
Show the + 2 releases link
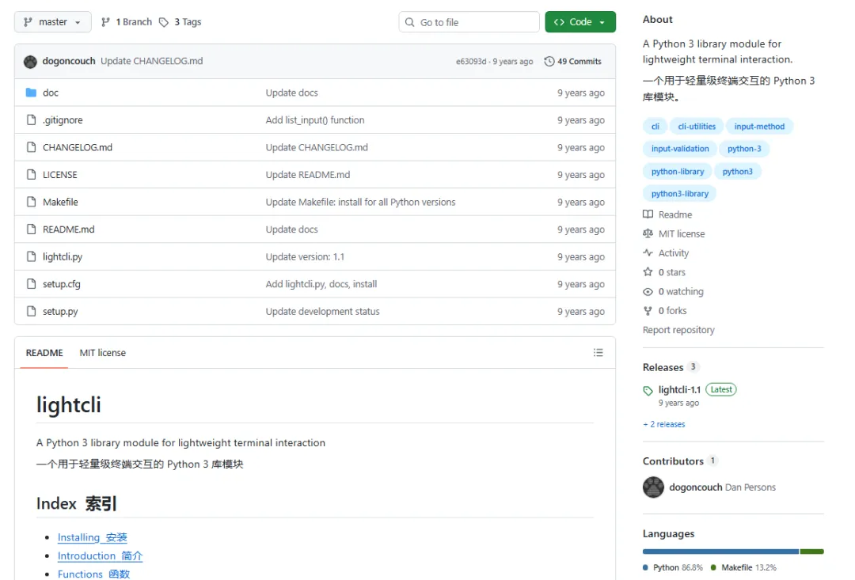click(663, 424)
